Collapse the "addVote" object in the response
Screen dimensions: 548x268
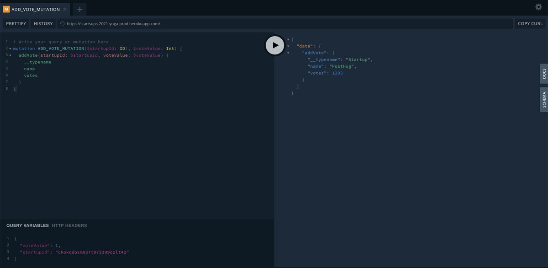pos(288,53)
